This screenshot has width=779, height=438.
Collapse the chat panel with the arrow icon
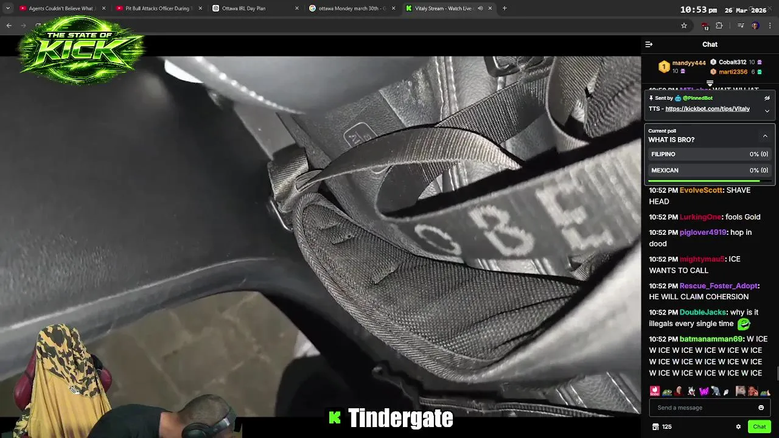click(x=649, y=44)
